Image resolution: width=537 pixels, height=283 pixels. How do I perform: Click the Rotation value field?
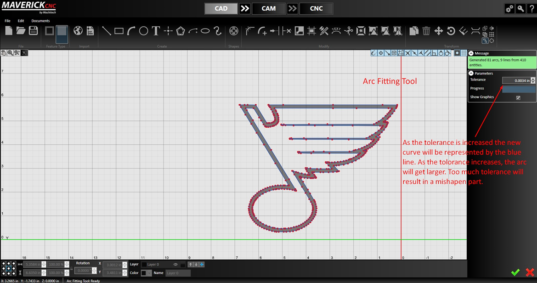tap(83, 271)
